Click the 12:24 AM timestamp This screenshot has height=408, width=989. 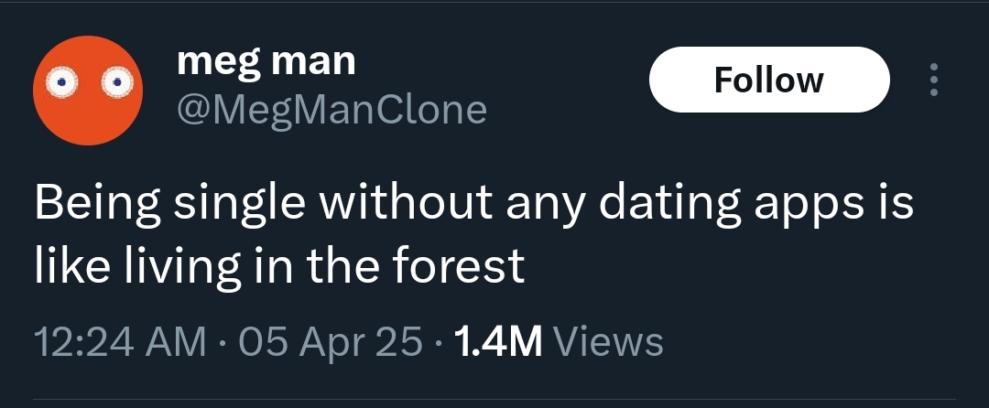tap(119, 341)
